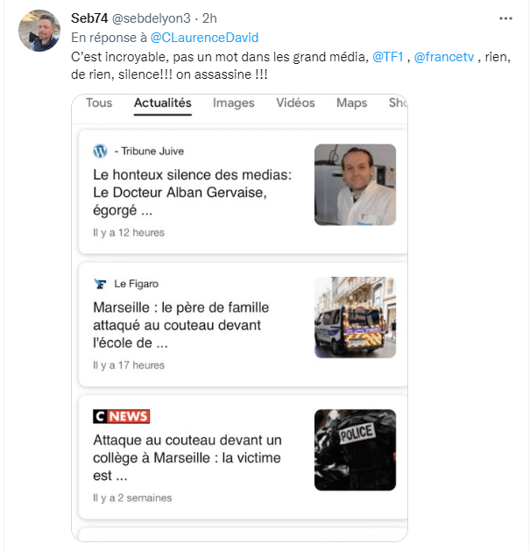Click the Le Figaro logo icon

(x=100, y=284)
